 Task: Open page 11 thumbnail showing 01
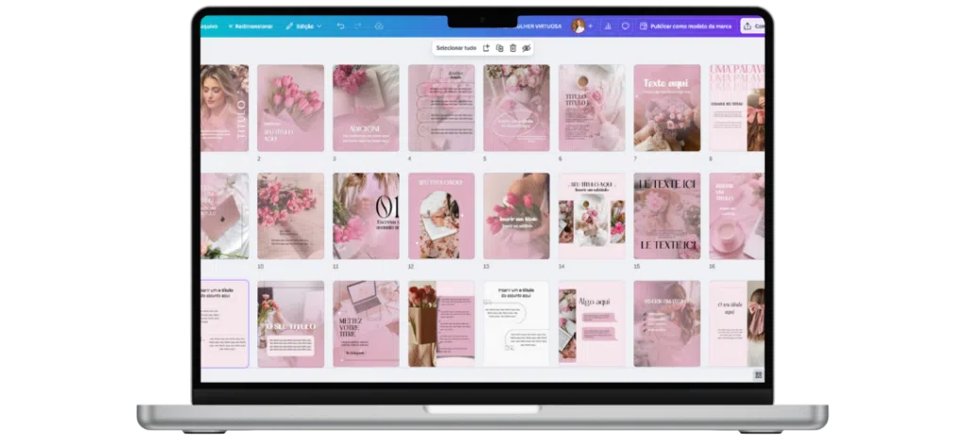367,216
